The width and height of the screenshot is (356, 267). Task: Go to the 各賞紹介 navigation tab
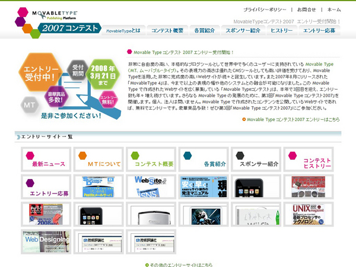[x=204, y=31]
